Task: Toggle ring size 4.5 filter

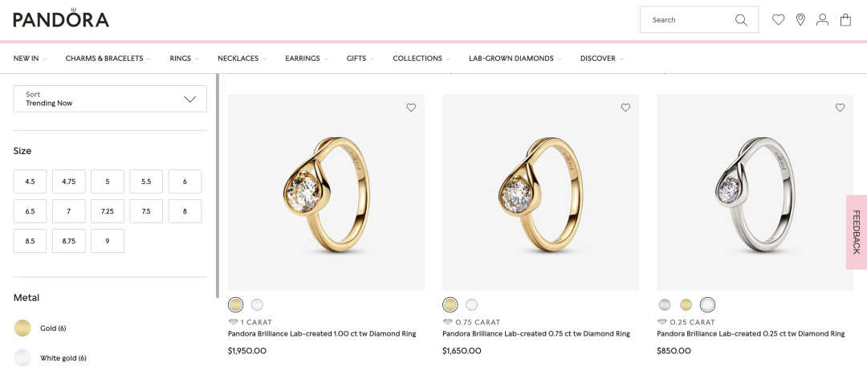Action: [31, 181]
